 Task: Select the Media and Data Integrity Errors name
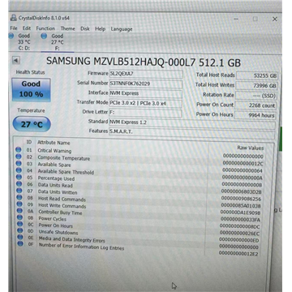(x=72, y=239)
